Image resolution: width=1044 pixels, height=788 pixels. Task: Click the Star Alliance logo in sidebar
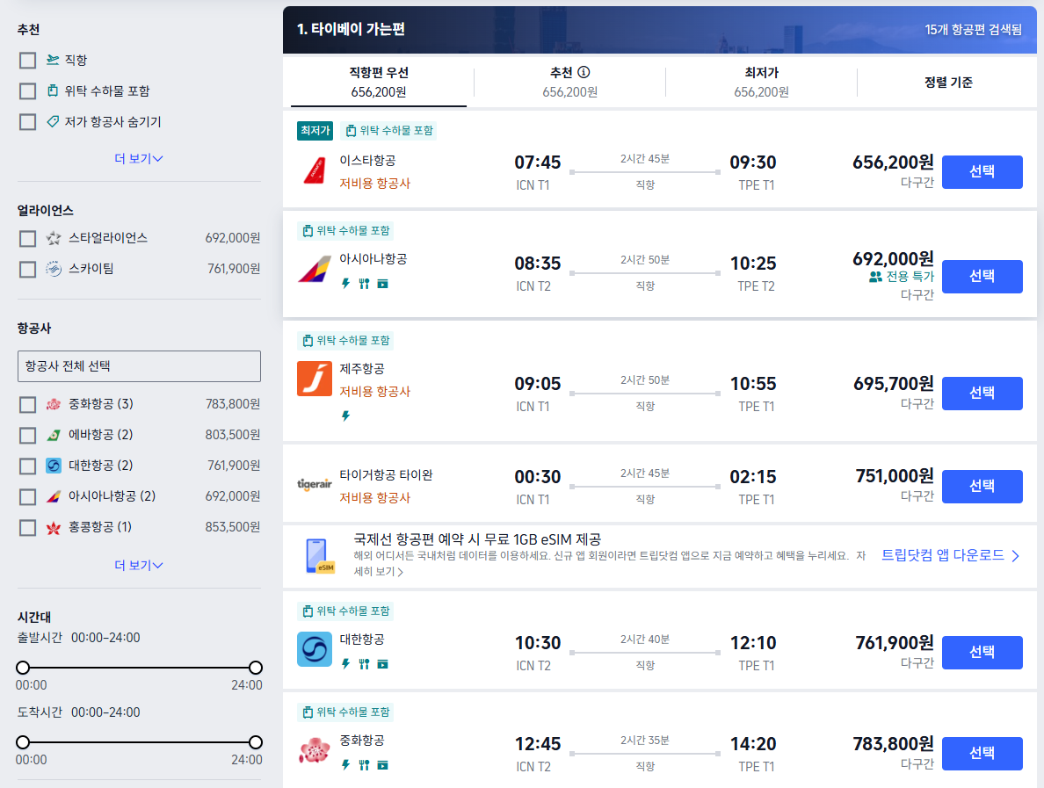[54, 238]
